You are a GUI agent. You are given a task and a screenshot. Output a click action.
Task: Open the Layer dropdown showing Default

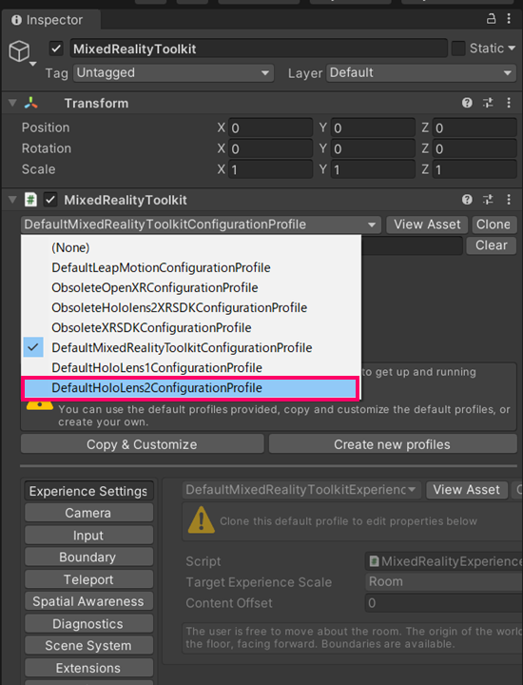tap(421, 73)
